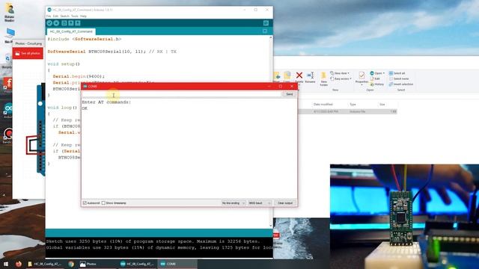Click See all photos in Photos app
Viewport: 479px width, 269px height.
click(28, 53)
